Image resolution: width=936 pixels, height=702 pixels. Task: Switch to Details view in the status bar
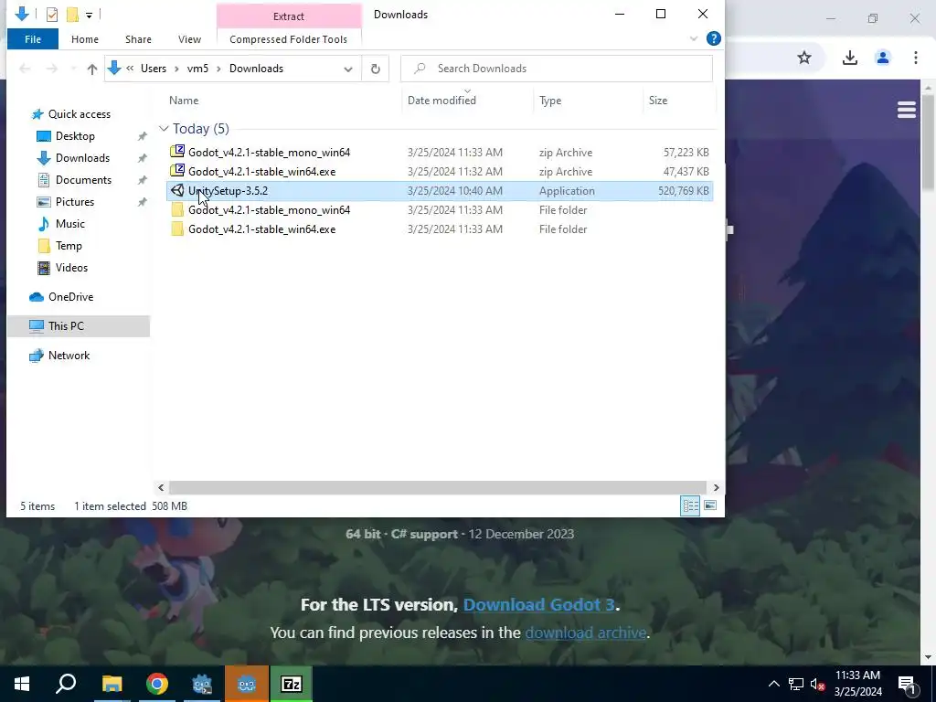click(x=690, y=506)
